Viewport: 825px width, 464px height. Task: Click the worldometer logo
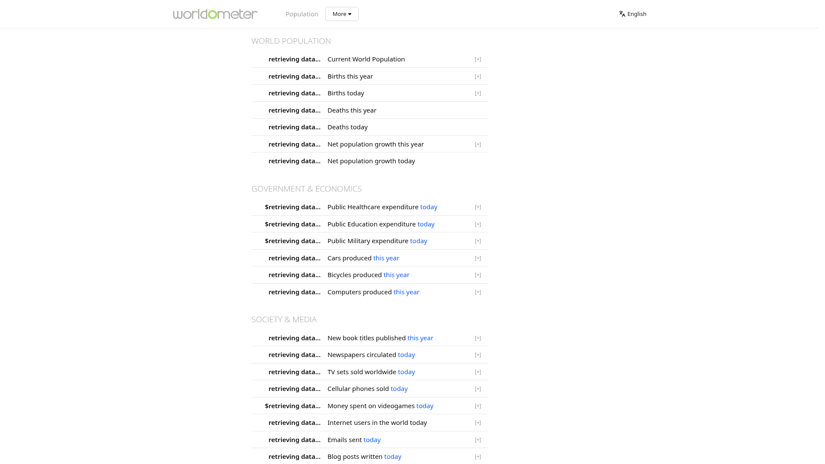[x=215, y=14]
